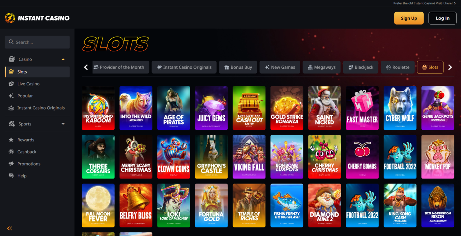The width and height of the screenshot is (461, 236).
Task: Collapse the sidebar with double-chevron icon
Action: tap(10, 228)
